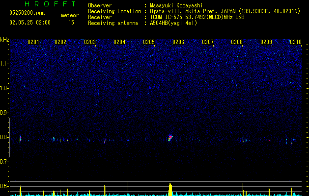Click the 0.7 kHz axis label
Screen dimensions: 309x196
click(4, 162)
